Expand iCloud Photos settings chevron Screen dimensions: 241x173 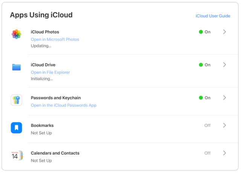[224, 32]
